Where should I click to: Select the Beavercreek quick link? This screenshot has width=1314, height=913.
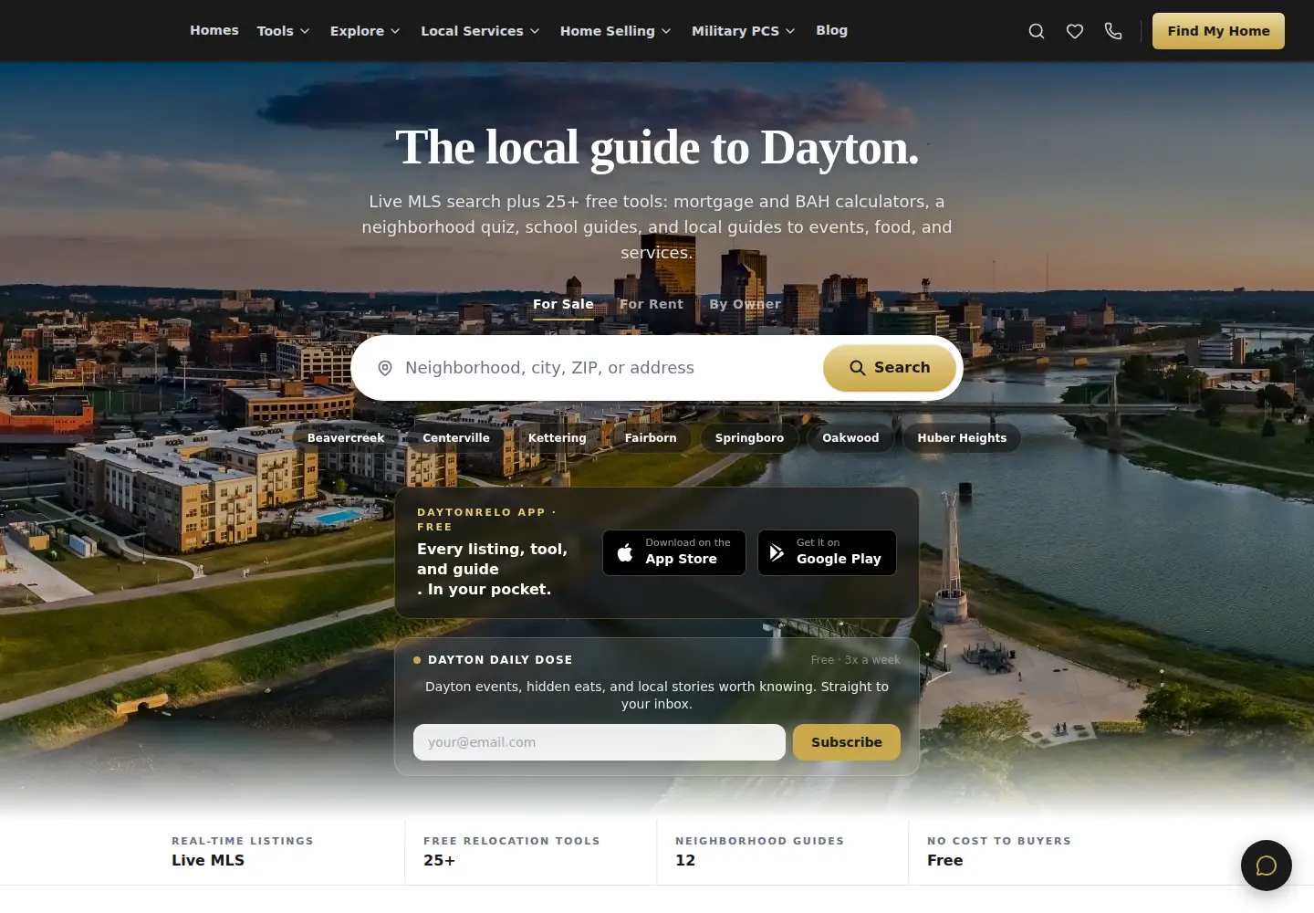(x=346, y=438)
